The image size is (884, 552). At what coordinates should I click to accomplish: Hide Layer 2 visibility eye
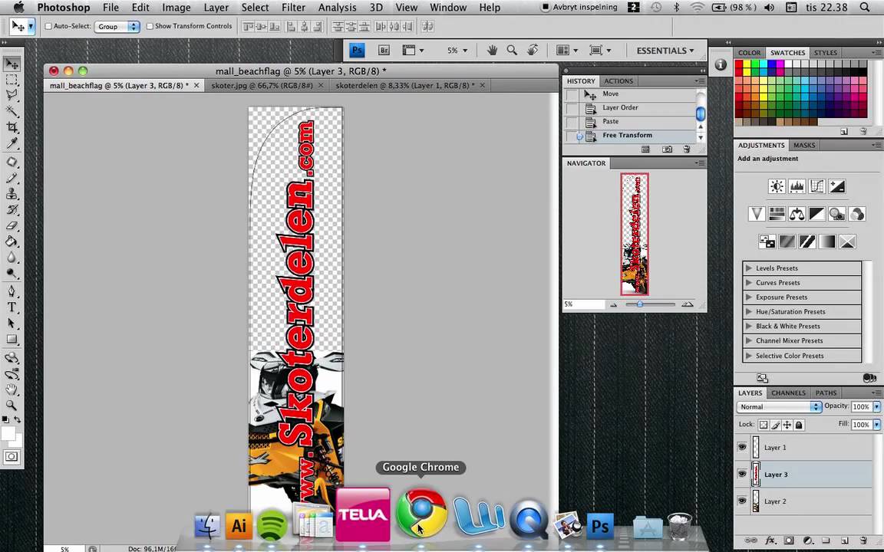pos(742,501)
